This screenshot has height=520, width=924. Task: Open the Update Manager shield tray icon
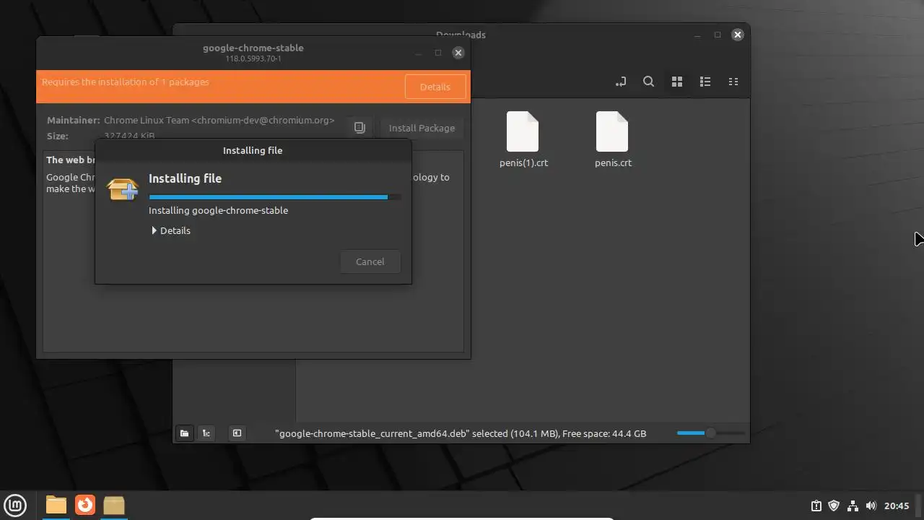[x=834, y=506]
